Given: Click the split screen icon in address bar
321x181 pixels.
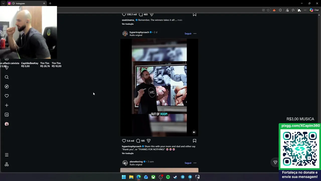Looking at the screenshot, I should click(x=263, y=10).
